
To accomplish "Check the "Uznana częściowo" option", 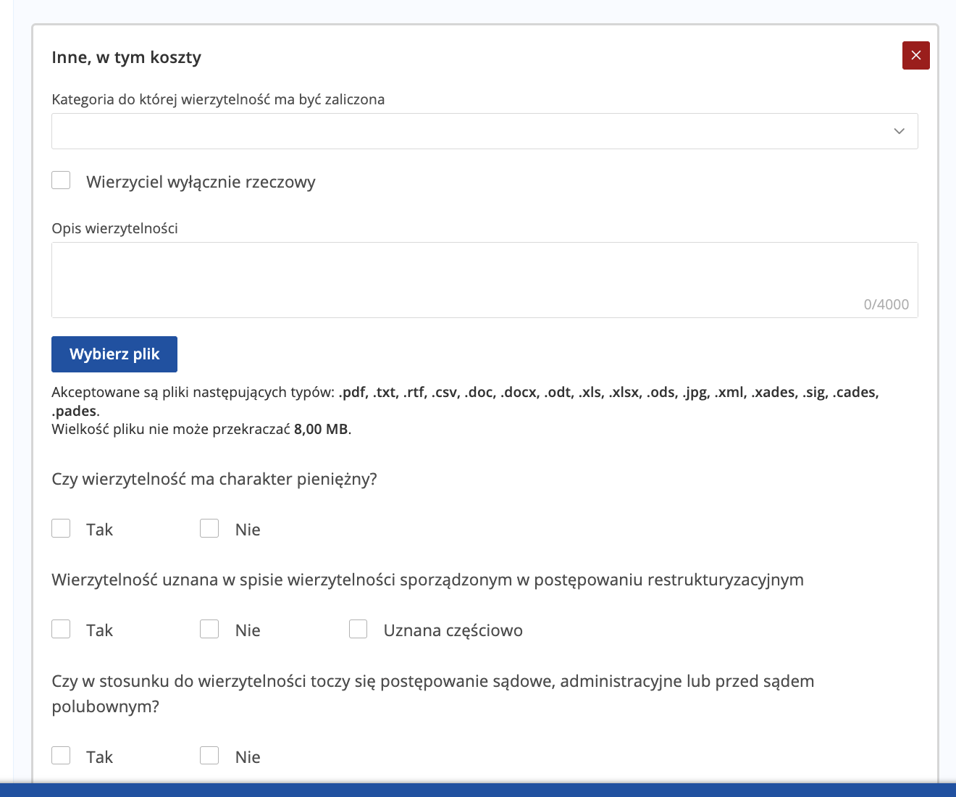I will (x=358, y=629).
